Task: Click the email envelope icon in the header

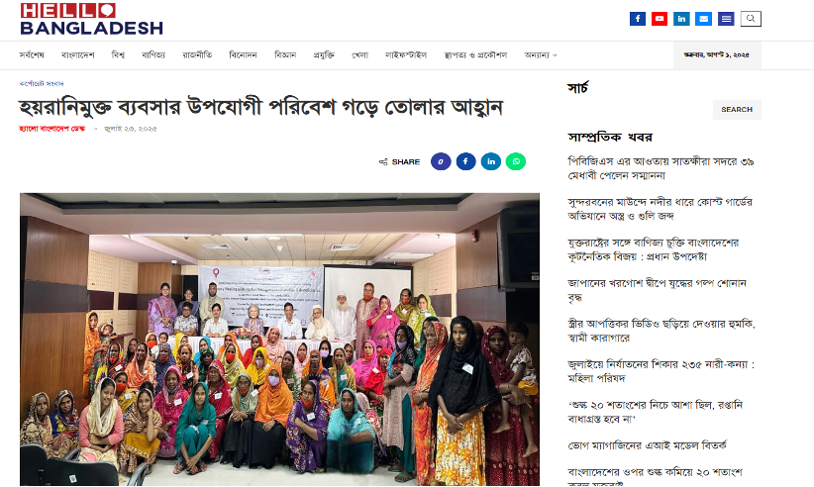Action: 703,19
